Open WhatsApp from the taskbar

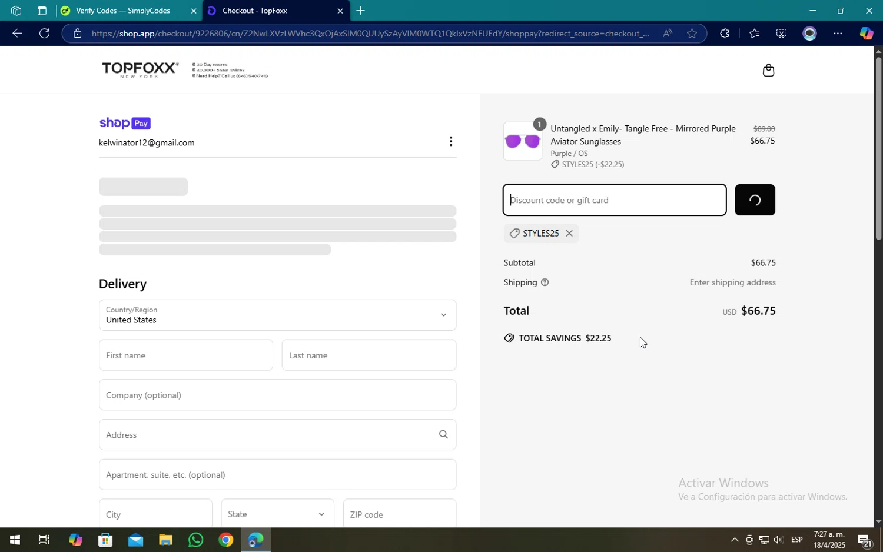(x=195, y=540)
